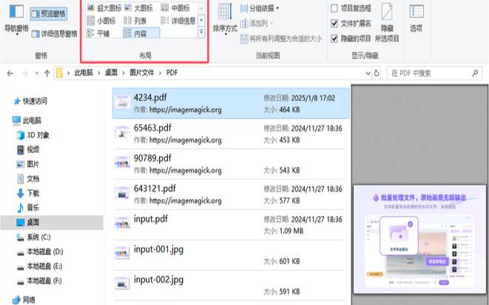Viewport: 489px width, 305px height.
Task: Go back with the back arrow
Action: click(x=10, y=73)
